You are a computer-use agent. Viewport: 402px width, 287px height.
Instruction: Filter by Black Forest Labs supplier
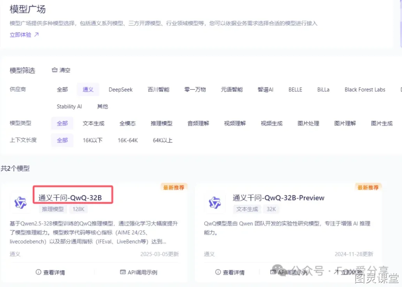(x=365, y=90)
